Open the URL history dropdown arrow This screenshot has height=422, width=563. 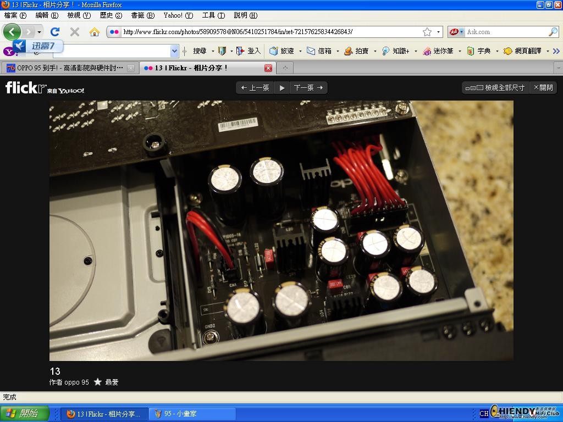[438, 32]
